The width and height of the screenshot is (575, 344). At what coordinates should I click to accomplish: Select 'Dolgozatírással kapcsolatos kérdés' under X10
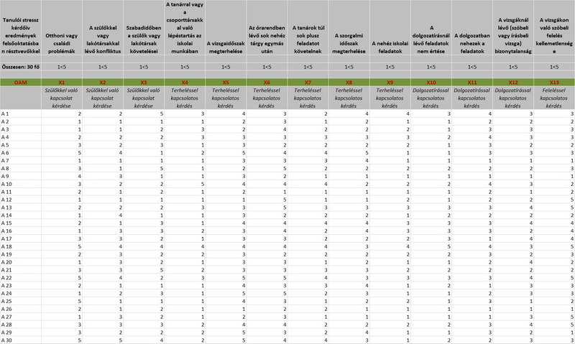click(431, 98)
